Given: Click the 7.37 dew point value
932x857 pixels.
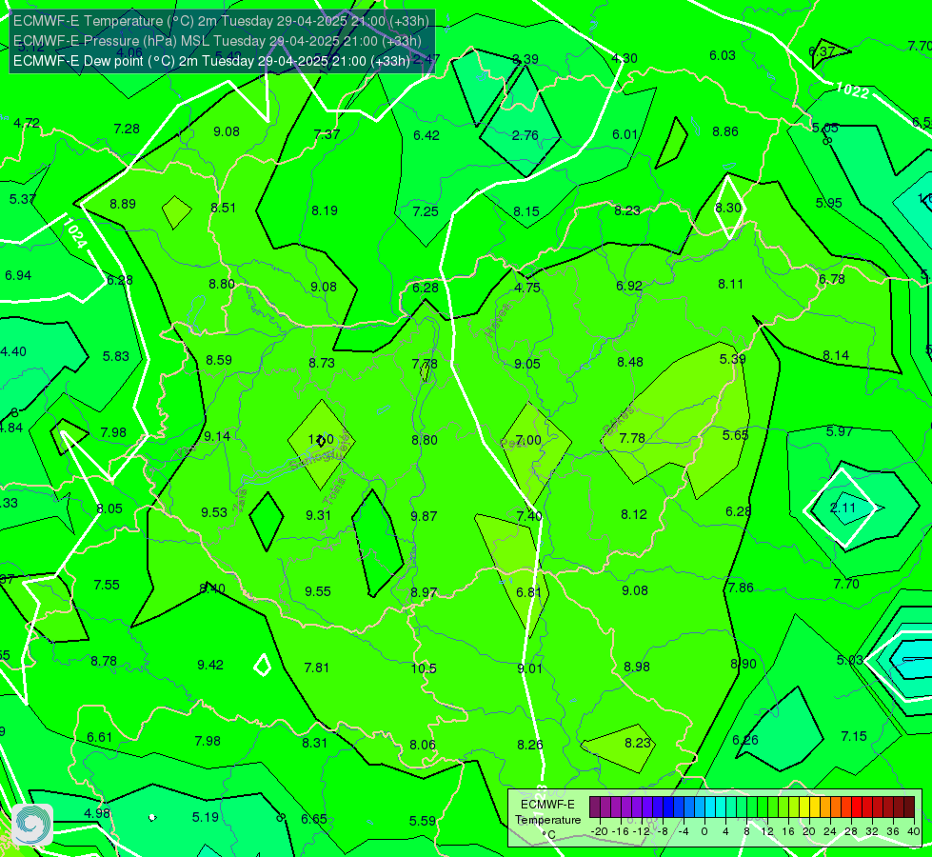Looking at the screenshot, I should point(327,134).
